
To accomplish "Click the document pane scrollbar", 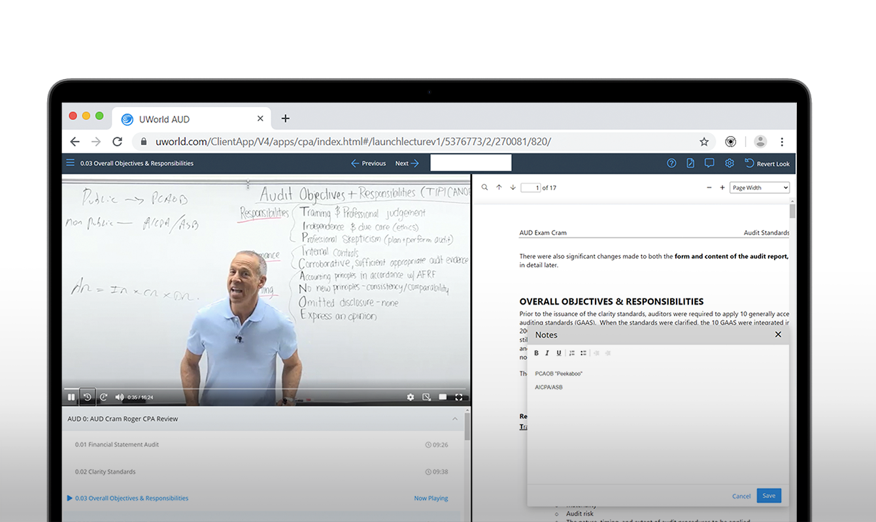I will coord(792,210).
